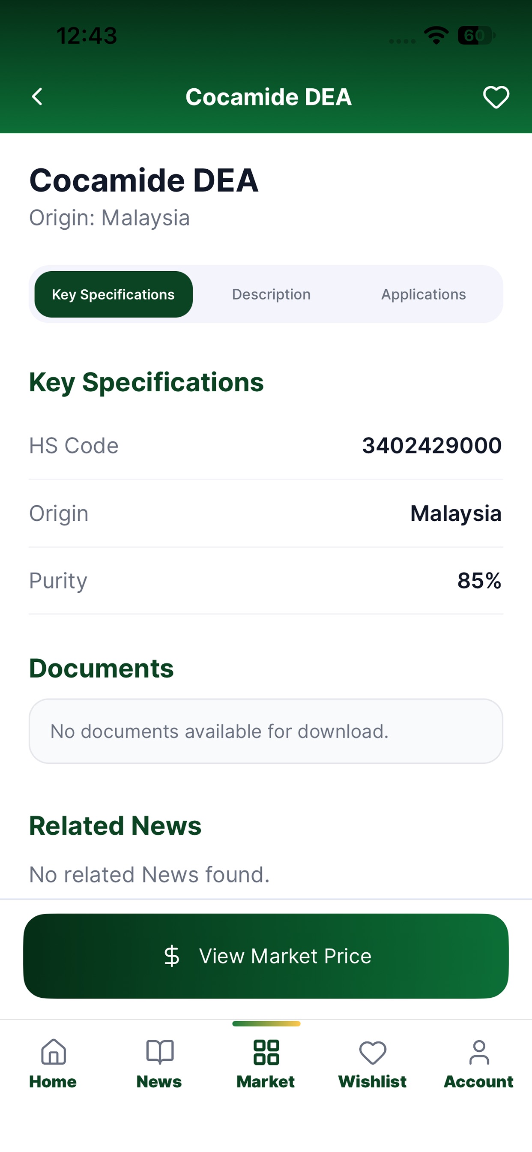Image resolution: width=532 pixels, height=1152 pixels.
Task: Select the HS Code value 3402429000
Action: pos(432,445)
